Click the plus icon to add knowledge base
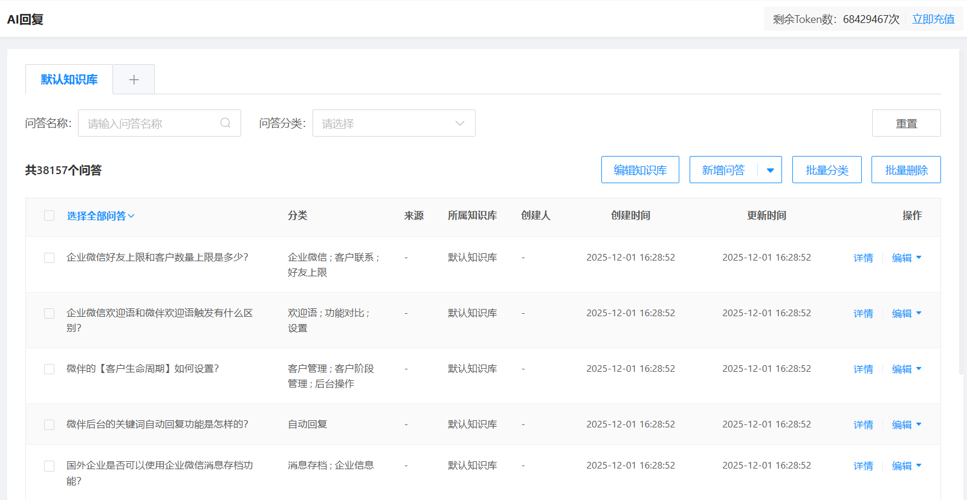 tap(134, 80)
